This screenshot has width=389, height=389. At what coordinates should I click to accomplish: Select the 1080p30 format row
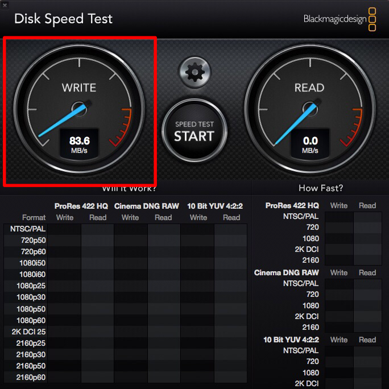[x=125, y=297]
